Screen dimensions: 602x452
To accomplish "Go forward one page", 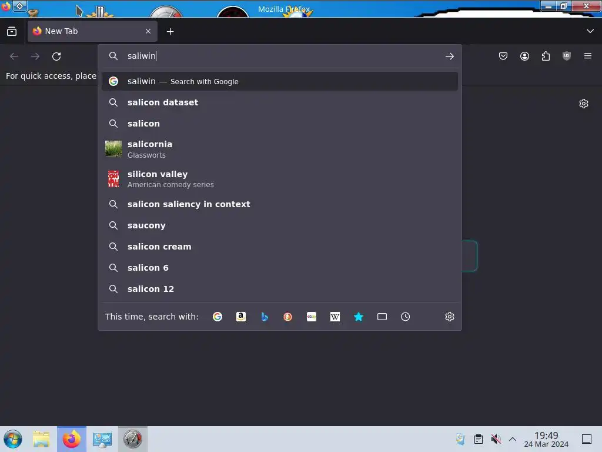I will pyautogui.click(x=35, y=56).
